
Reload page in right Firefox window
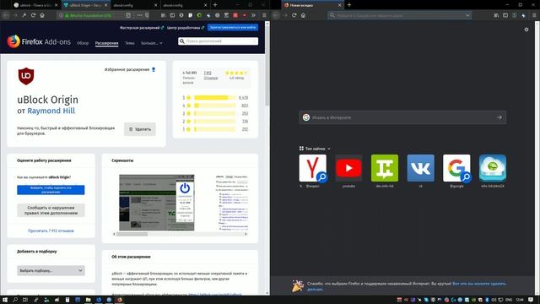294,15
